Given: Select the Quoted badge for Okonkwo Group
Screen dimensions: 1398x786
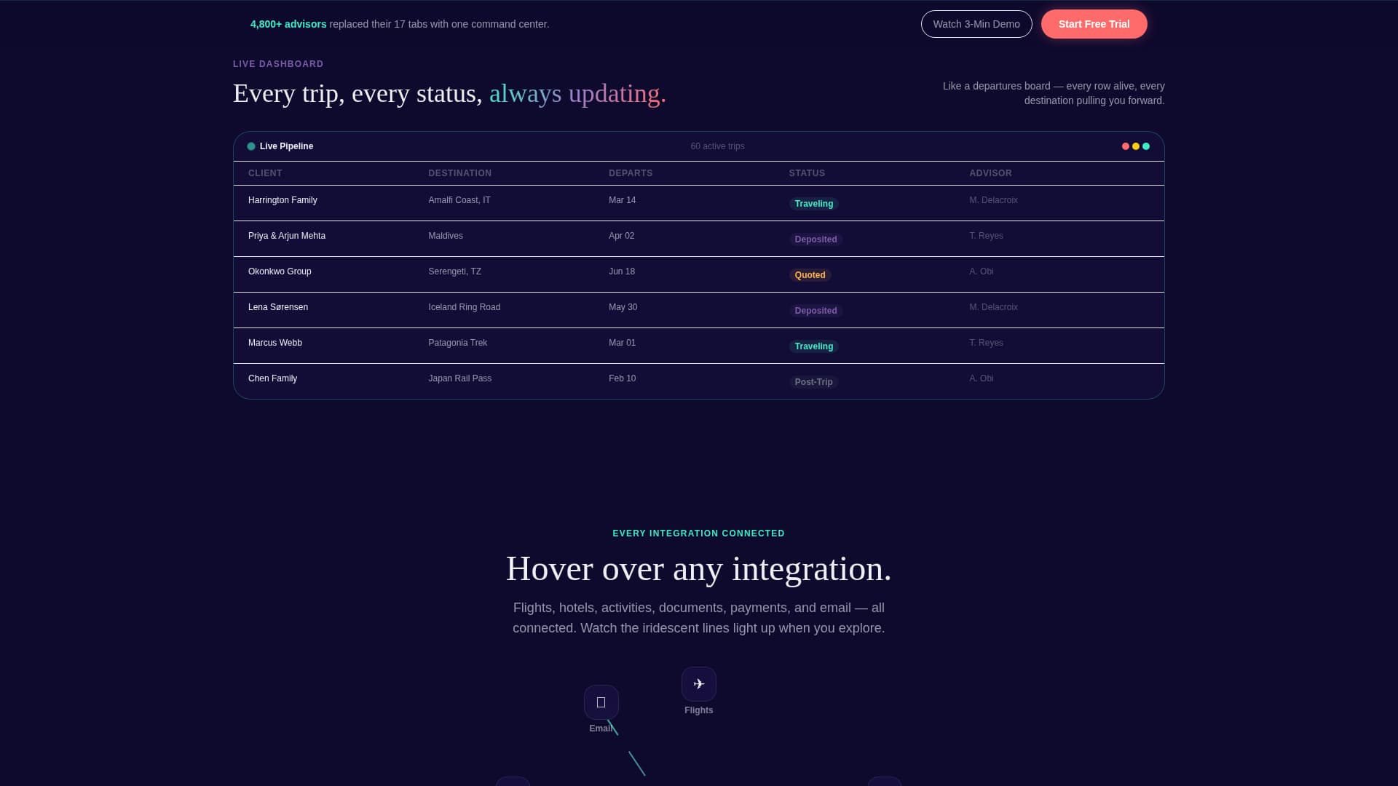Looking at the screenshot, I should click(810, 274).
